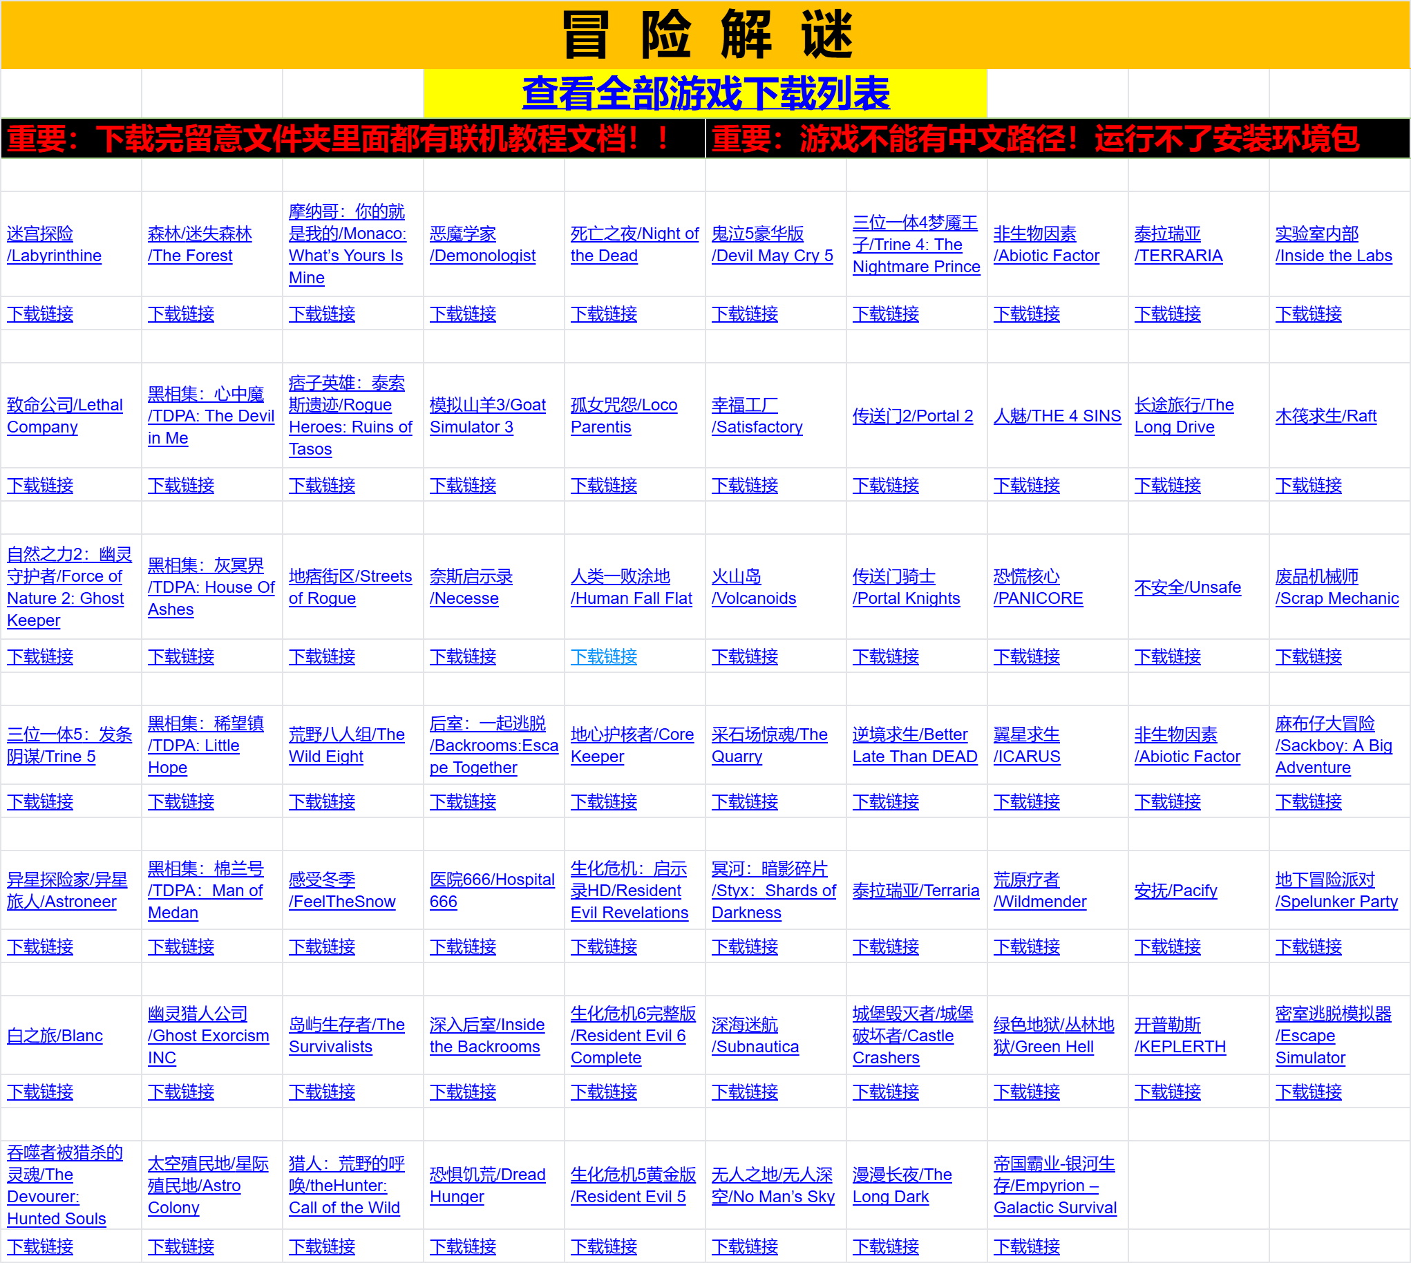Click the 迷宫探险/Labyrinthine game link
Viewport: 1411px width, 1263px height.
coord(53,245)
